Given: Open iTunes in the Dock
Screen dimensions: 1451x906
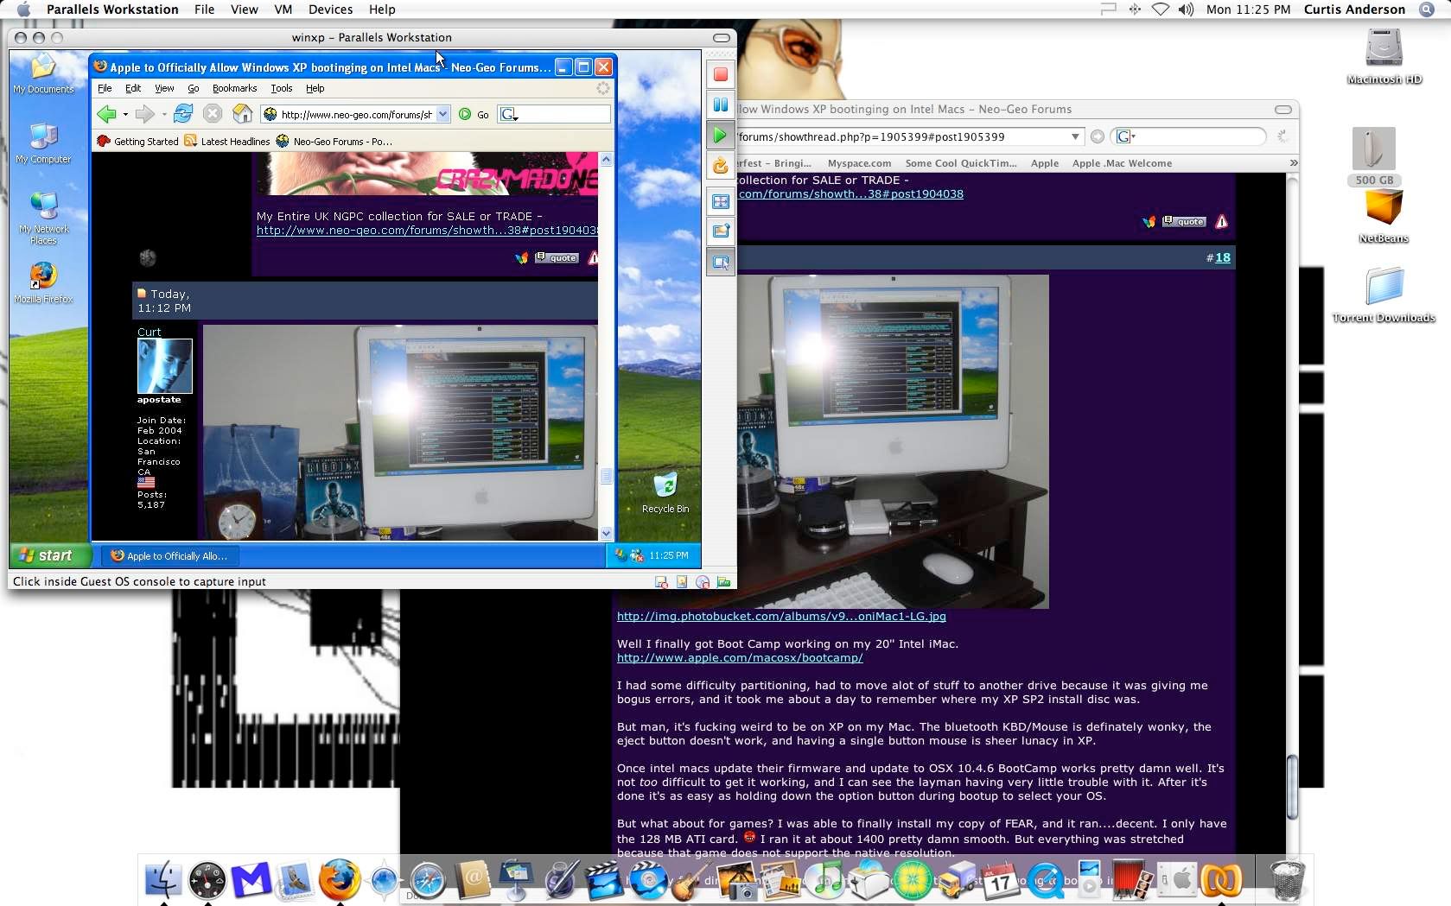Looking at the screenshot, I should pyautogui.click(x=826, y=881).
